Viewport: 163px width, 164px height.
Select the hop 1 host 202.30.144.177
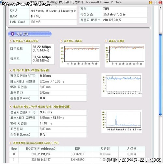coord(41,160)
